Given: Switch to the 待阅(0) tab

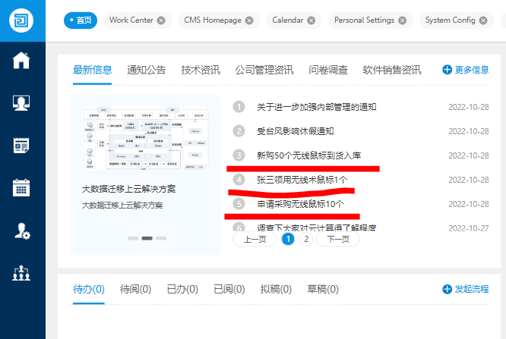Looking at the screenshot, I should tap(135, 290).
